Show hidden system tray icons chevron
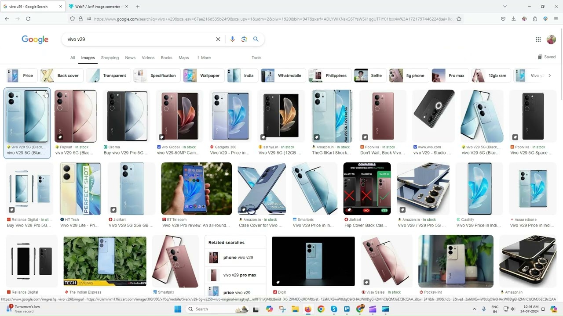Viewport: 563px width, 316px height. click(474, 309)
